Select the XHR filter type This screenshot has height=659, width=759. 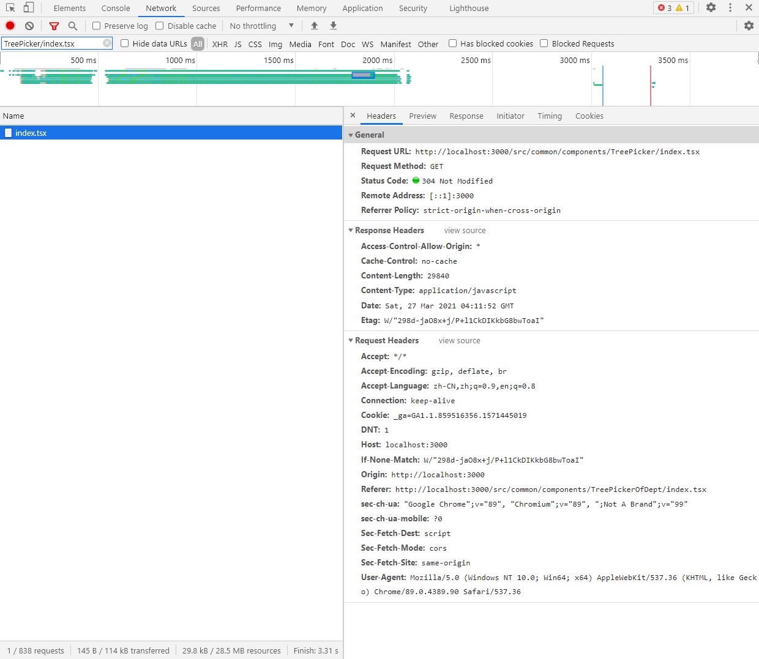(220, 44)
